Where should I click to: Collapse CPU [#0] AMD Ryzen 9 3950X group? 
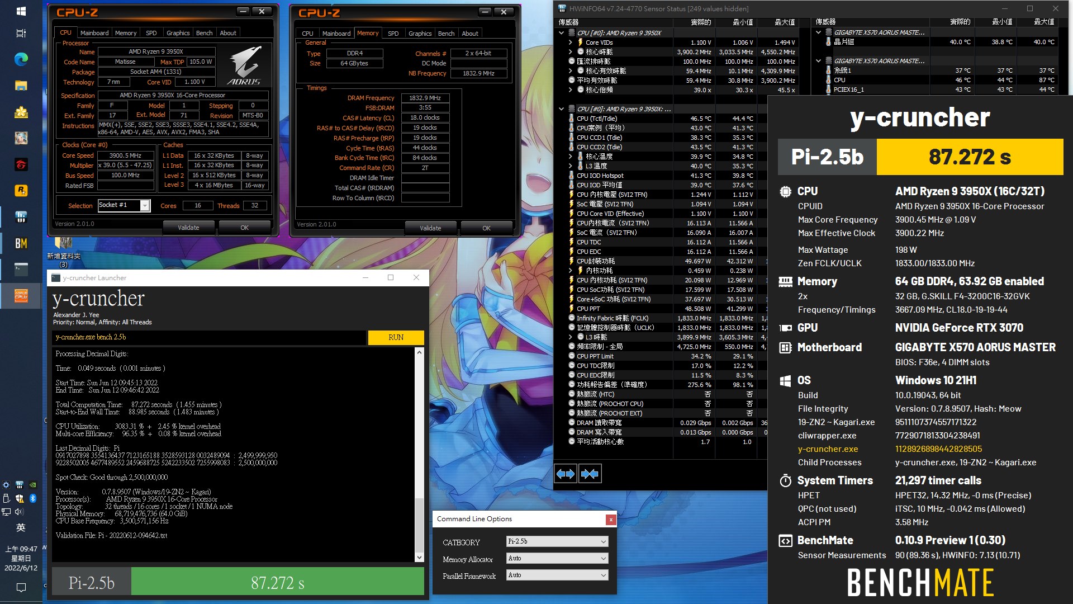(x=561, y=33)
